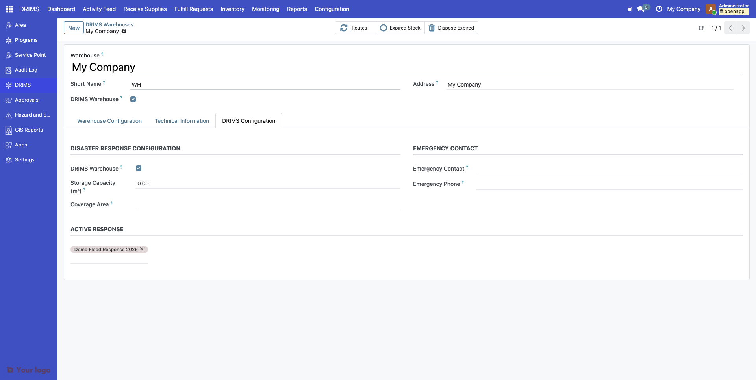The width and height of the screenshot is (756, 380).
Task: Click the Emergency Phone field
Action: (609, 184)
